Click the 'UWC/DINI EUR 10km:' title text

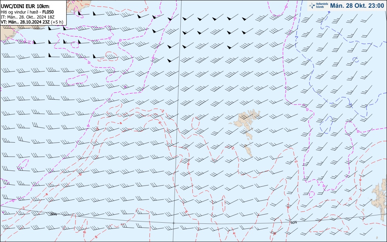pos(26,7)
